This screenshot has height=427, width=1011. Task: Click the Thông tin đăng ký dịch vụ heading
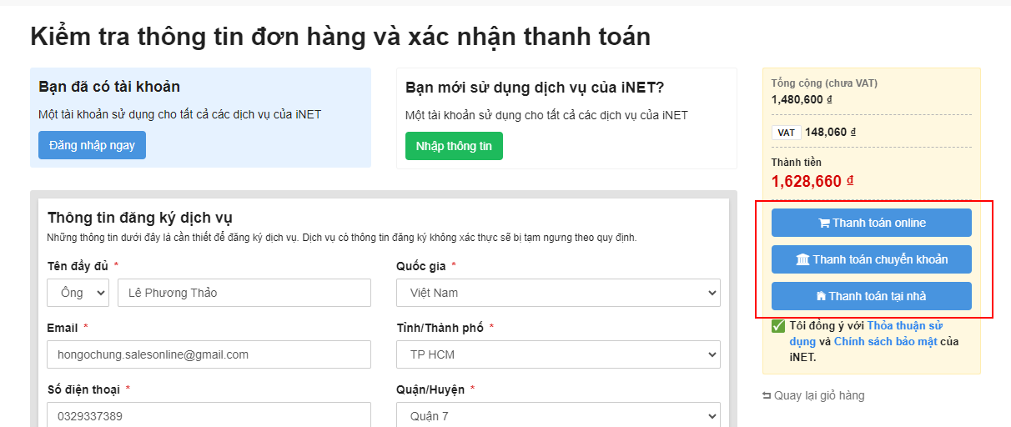[x=139, y=218]
